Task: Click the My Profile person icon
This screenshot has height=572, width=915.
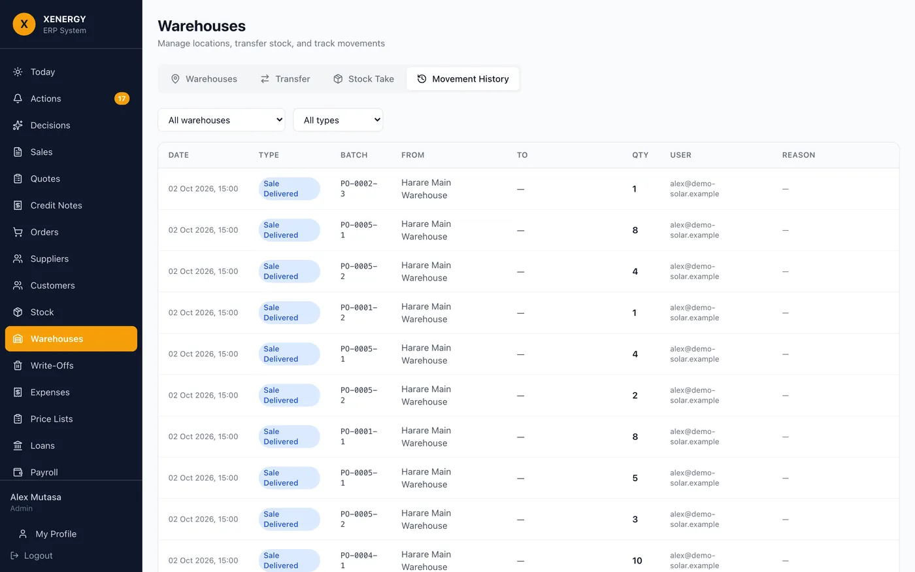Action: pyautogui.click(x=23, y=534)
